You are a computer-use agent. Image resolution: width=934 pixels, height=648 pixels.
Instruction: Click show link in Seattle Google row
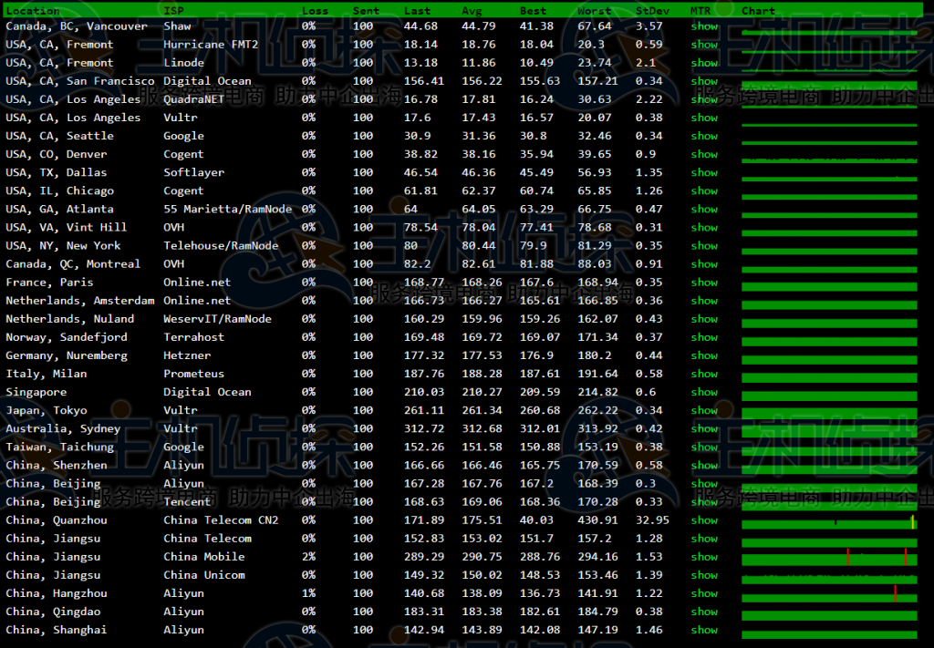click(x=704, y=136)
